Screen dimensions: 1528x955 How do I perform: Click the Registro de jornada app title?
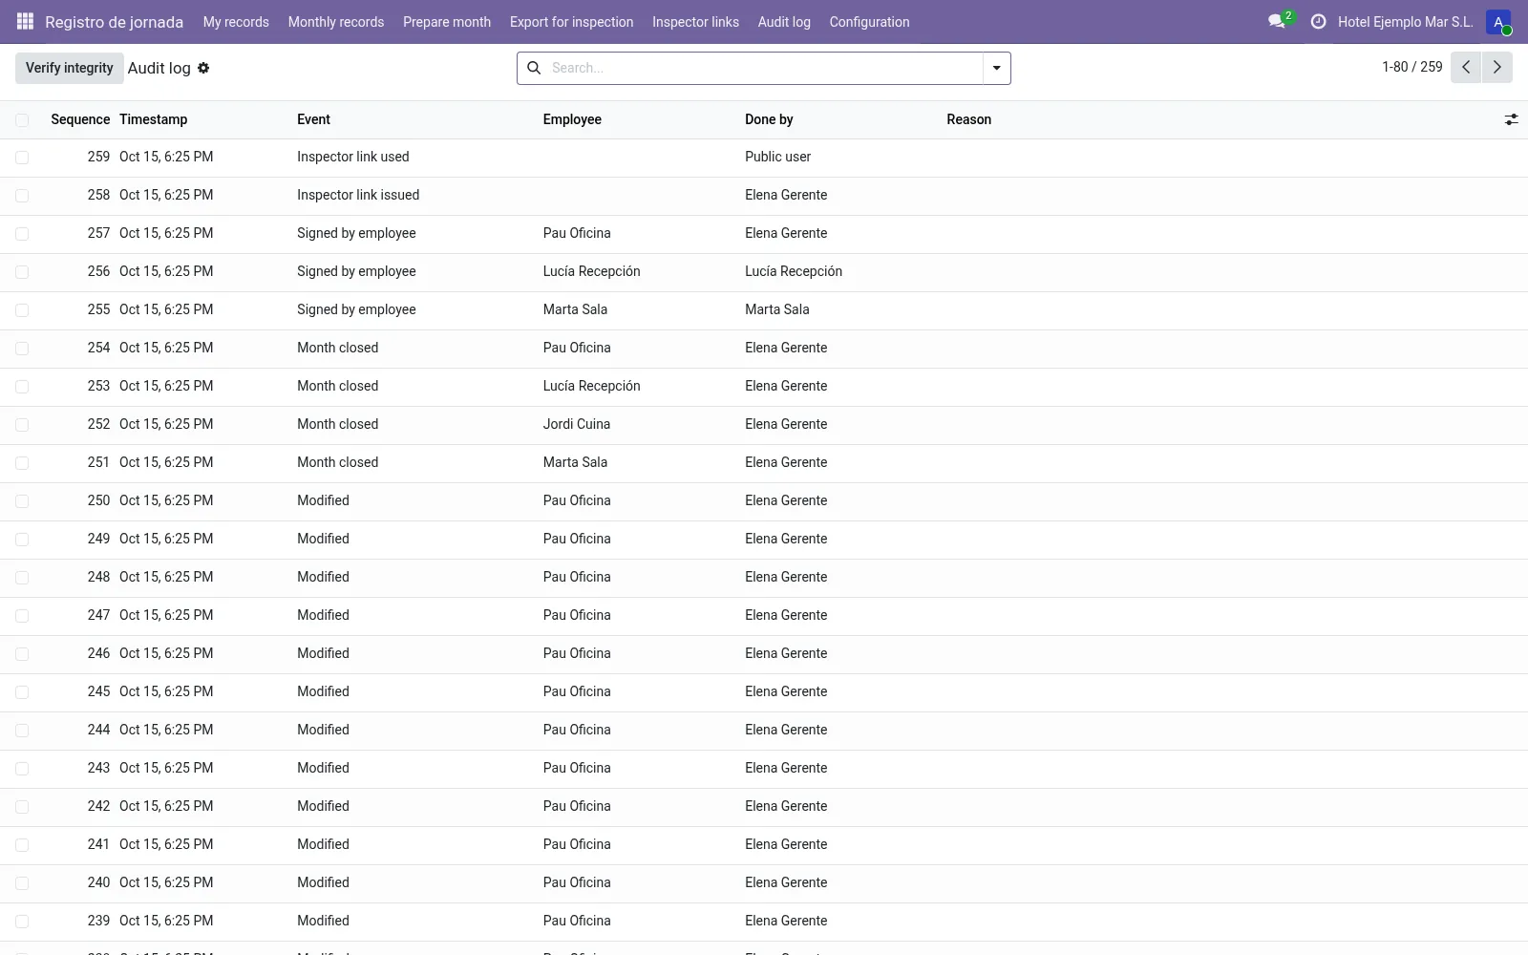point(114,22)
